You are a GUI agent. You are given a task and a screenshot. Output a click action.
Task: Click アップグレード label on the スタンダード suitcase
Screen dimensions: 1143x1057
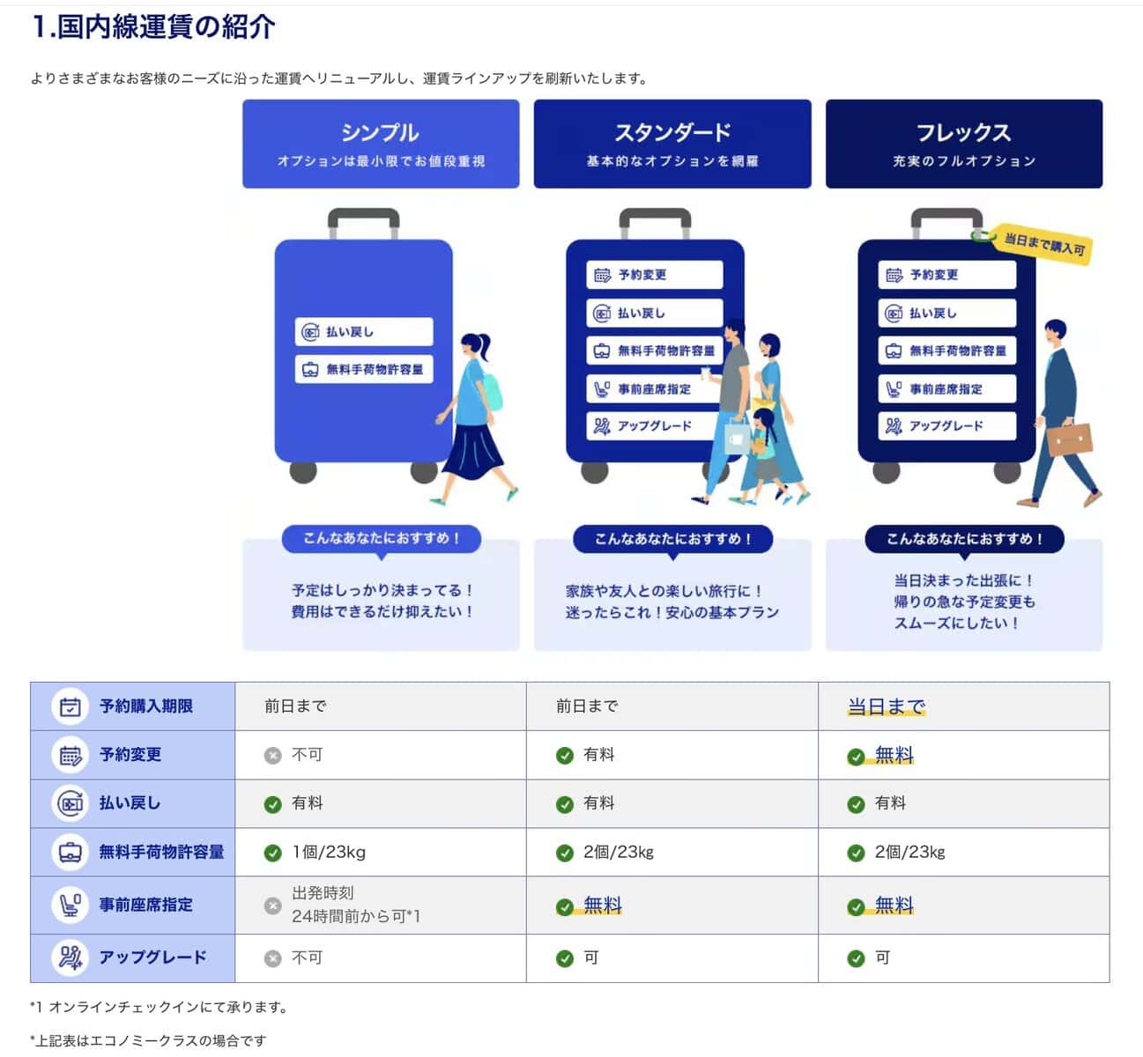655,426
